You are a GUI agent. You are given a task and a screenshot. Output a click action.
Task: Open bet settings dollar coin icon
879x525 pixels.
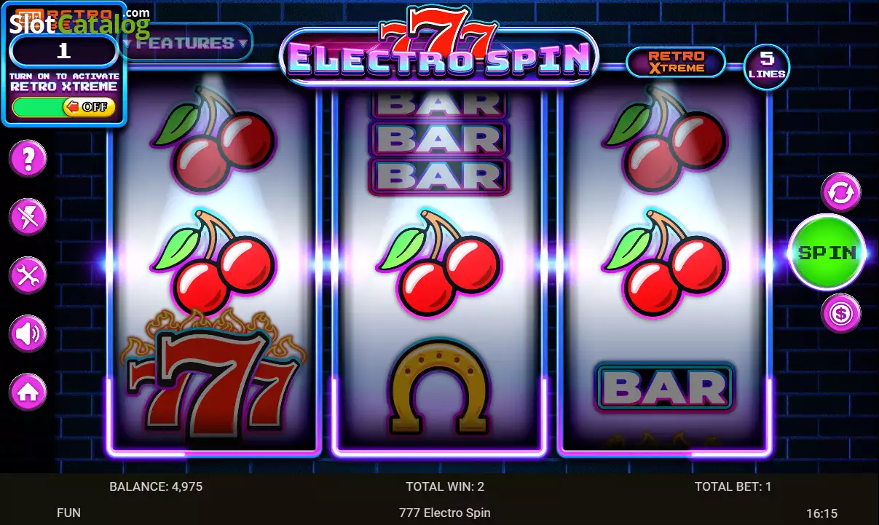pos(841,314)
